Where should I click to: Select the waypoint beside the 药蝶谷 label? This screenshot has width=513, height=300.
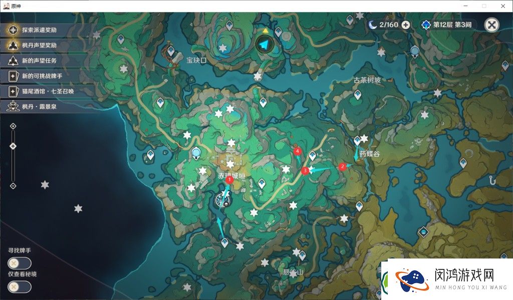point(357,140)
